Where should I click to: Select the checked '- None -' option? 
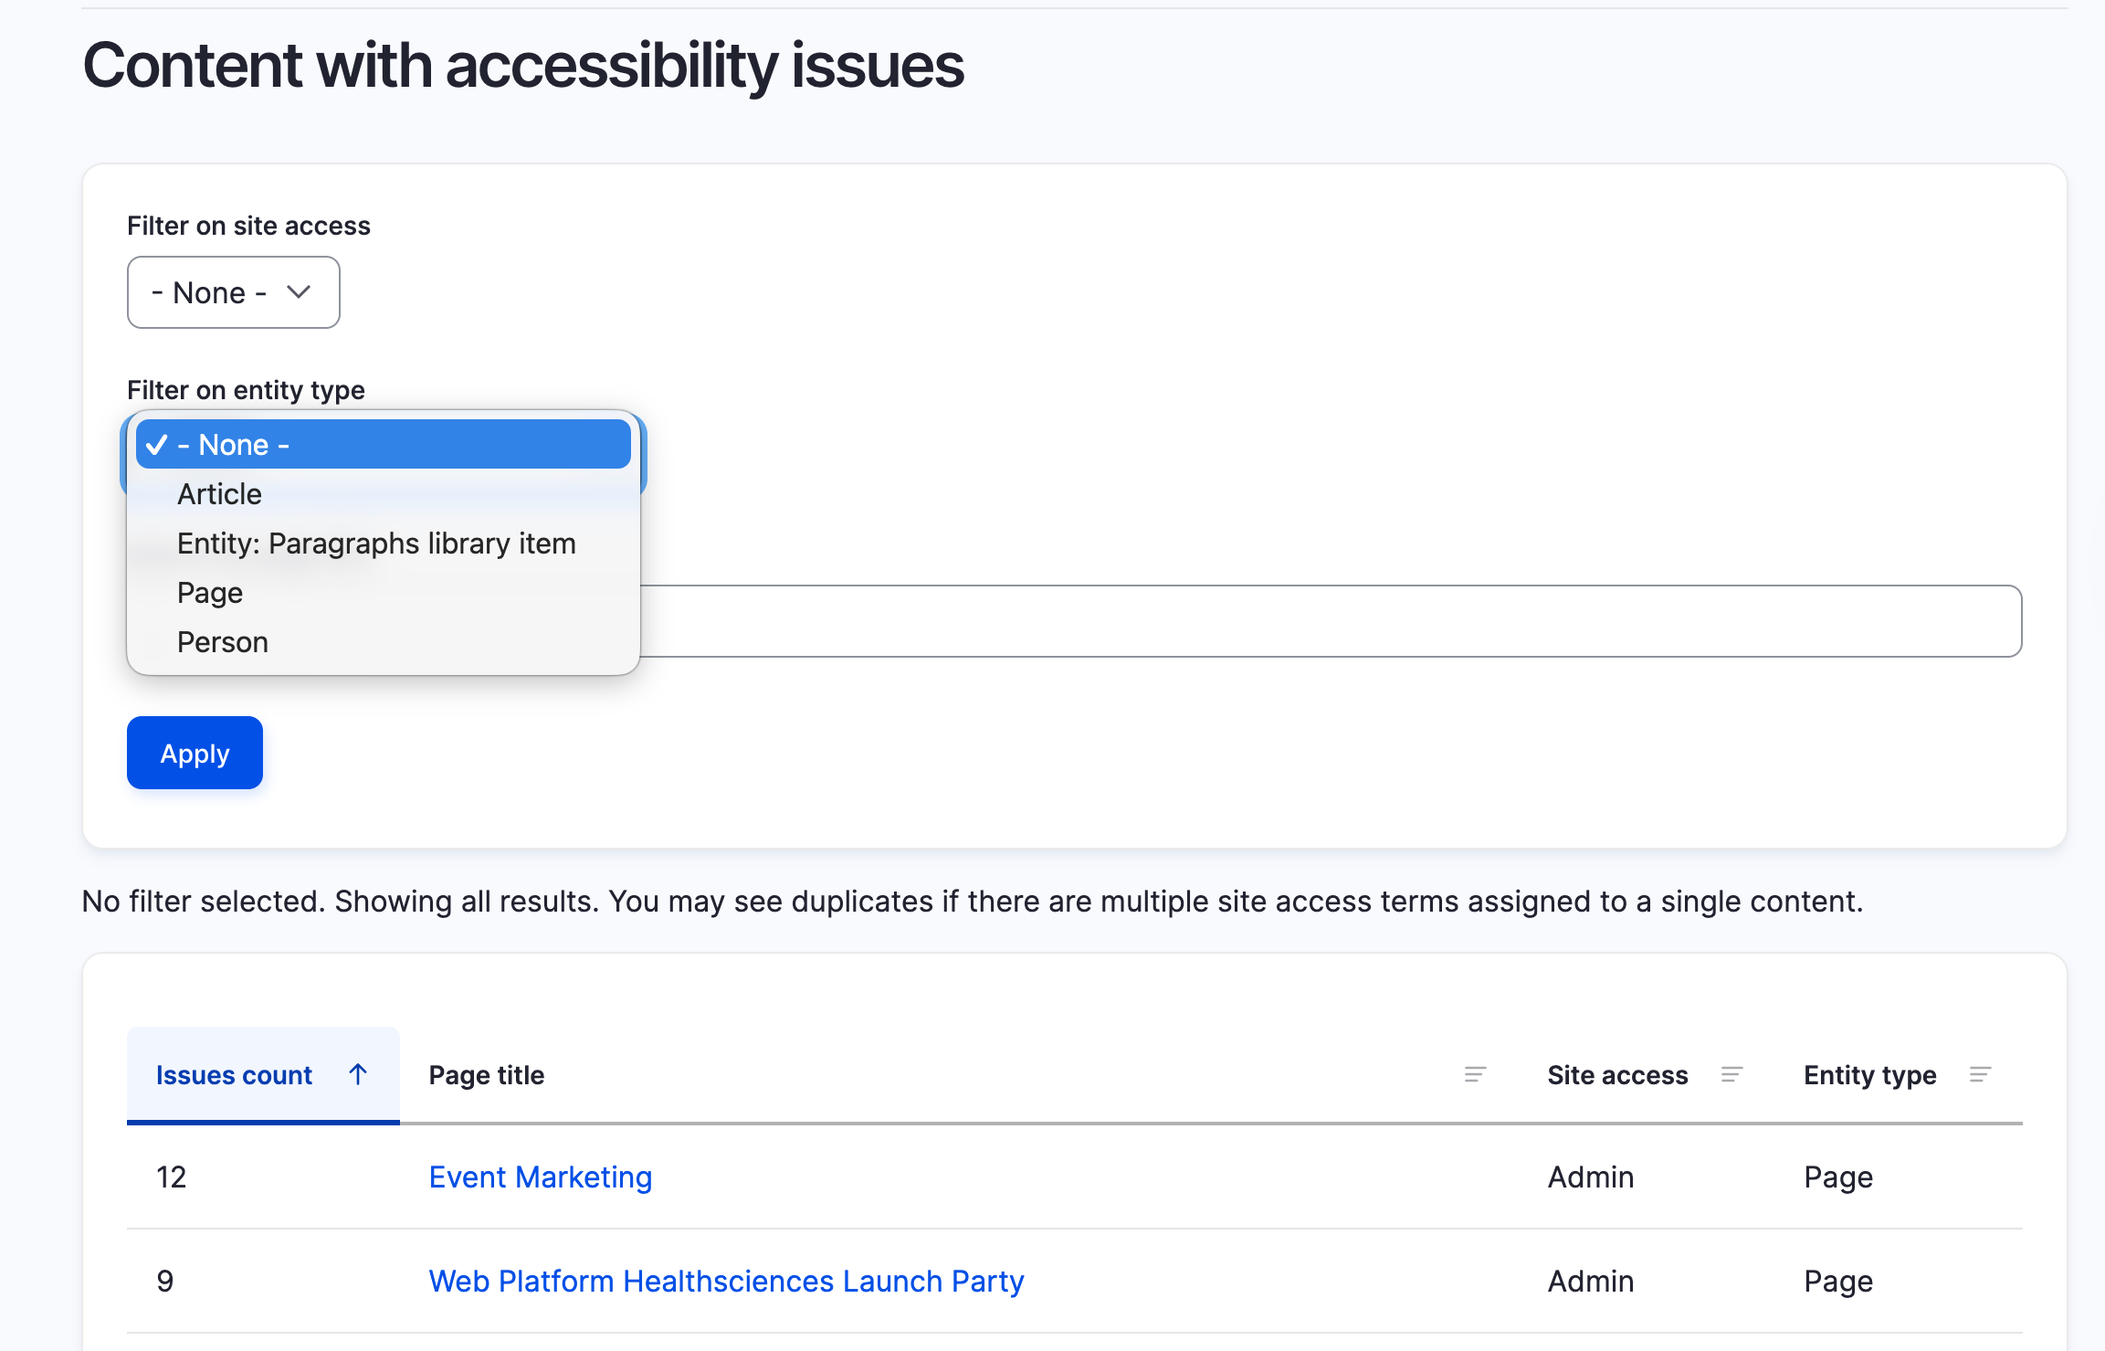tap(384, 445)
